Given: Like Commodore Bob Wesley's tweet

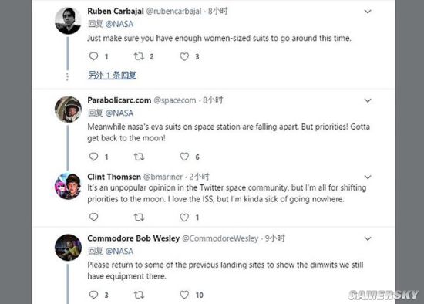Looking at the screenshot, I should (184, 295).
